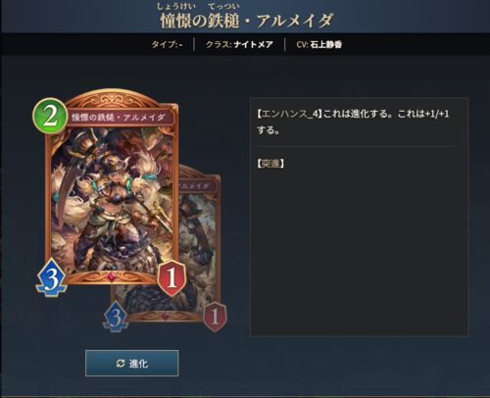Click the blue attack 3 icon on front card
Image resolution: width=490 pixels, height=398 pixels.
click(52, 277)
